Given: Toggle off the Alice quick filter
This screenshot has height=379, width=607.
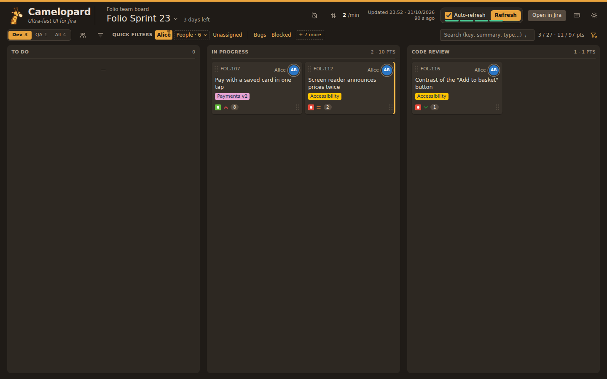Looking at the screenshot, I should [x=164, y=35].
